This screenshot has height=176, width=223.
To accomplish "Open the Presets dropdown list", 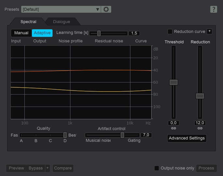I will coord(61,9).
